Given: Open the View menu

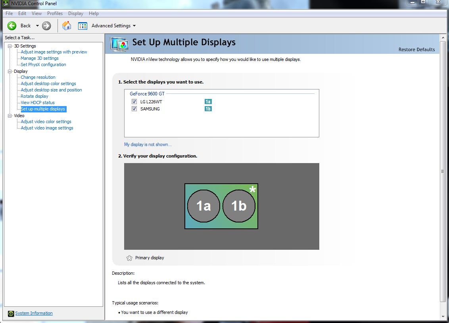Looking at the screenshot, I should (36, 13).
